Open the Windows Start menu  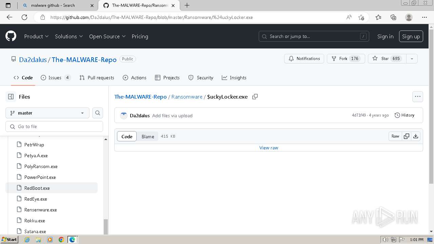coord(9,240)
